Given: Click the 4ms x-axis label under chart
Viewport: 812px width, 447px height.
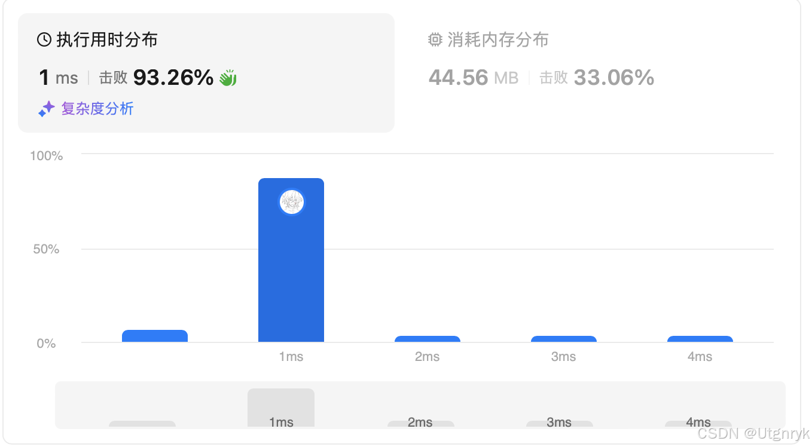Looking at the screenshot, I should pyautogui.click(x=700, y=357).
